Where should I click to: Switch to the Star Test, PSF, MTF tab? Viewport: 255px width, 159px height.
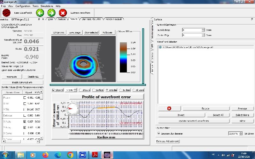[91, 19]
